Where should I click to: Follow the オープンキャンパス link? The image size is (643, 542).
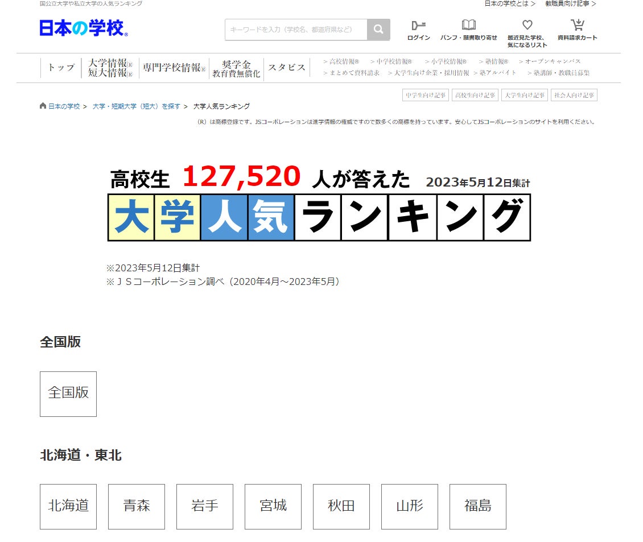550,61
